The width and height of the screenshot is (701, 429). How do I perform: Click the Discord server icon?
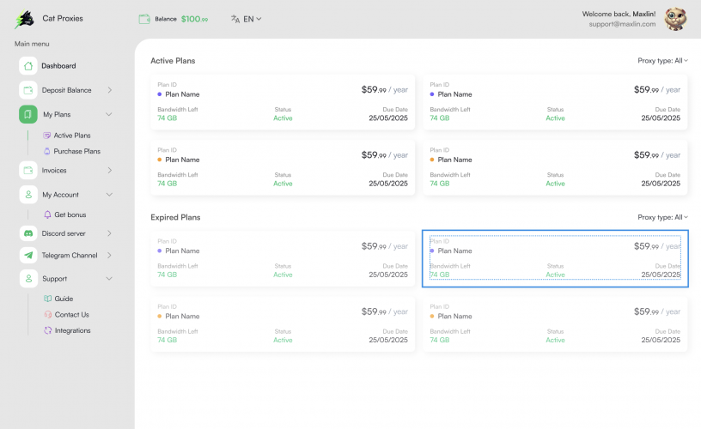(28, 233)
